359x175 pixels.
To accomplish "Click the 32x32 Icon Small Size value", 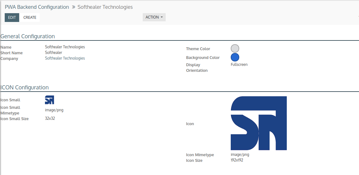I will click(x=50, y=118).
